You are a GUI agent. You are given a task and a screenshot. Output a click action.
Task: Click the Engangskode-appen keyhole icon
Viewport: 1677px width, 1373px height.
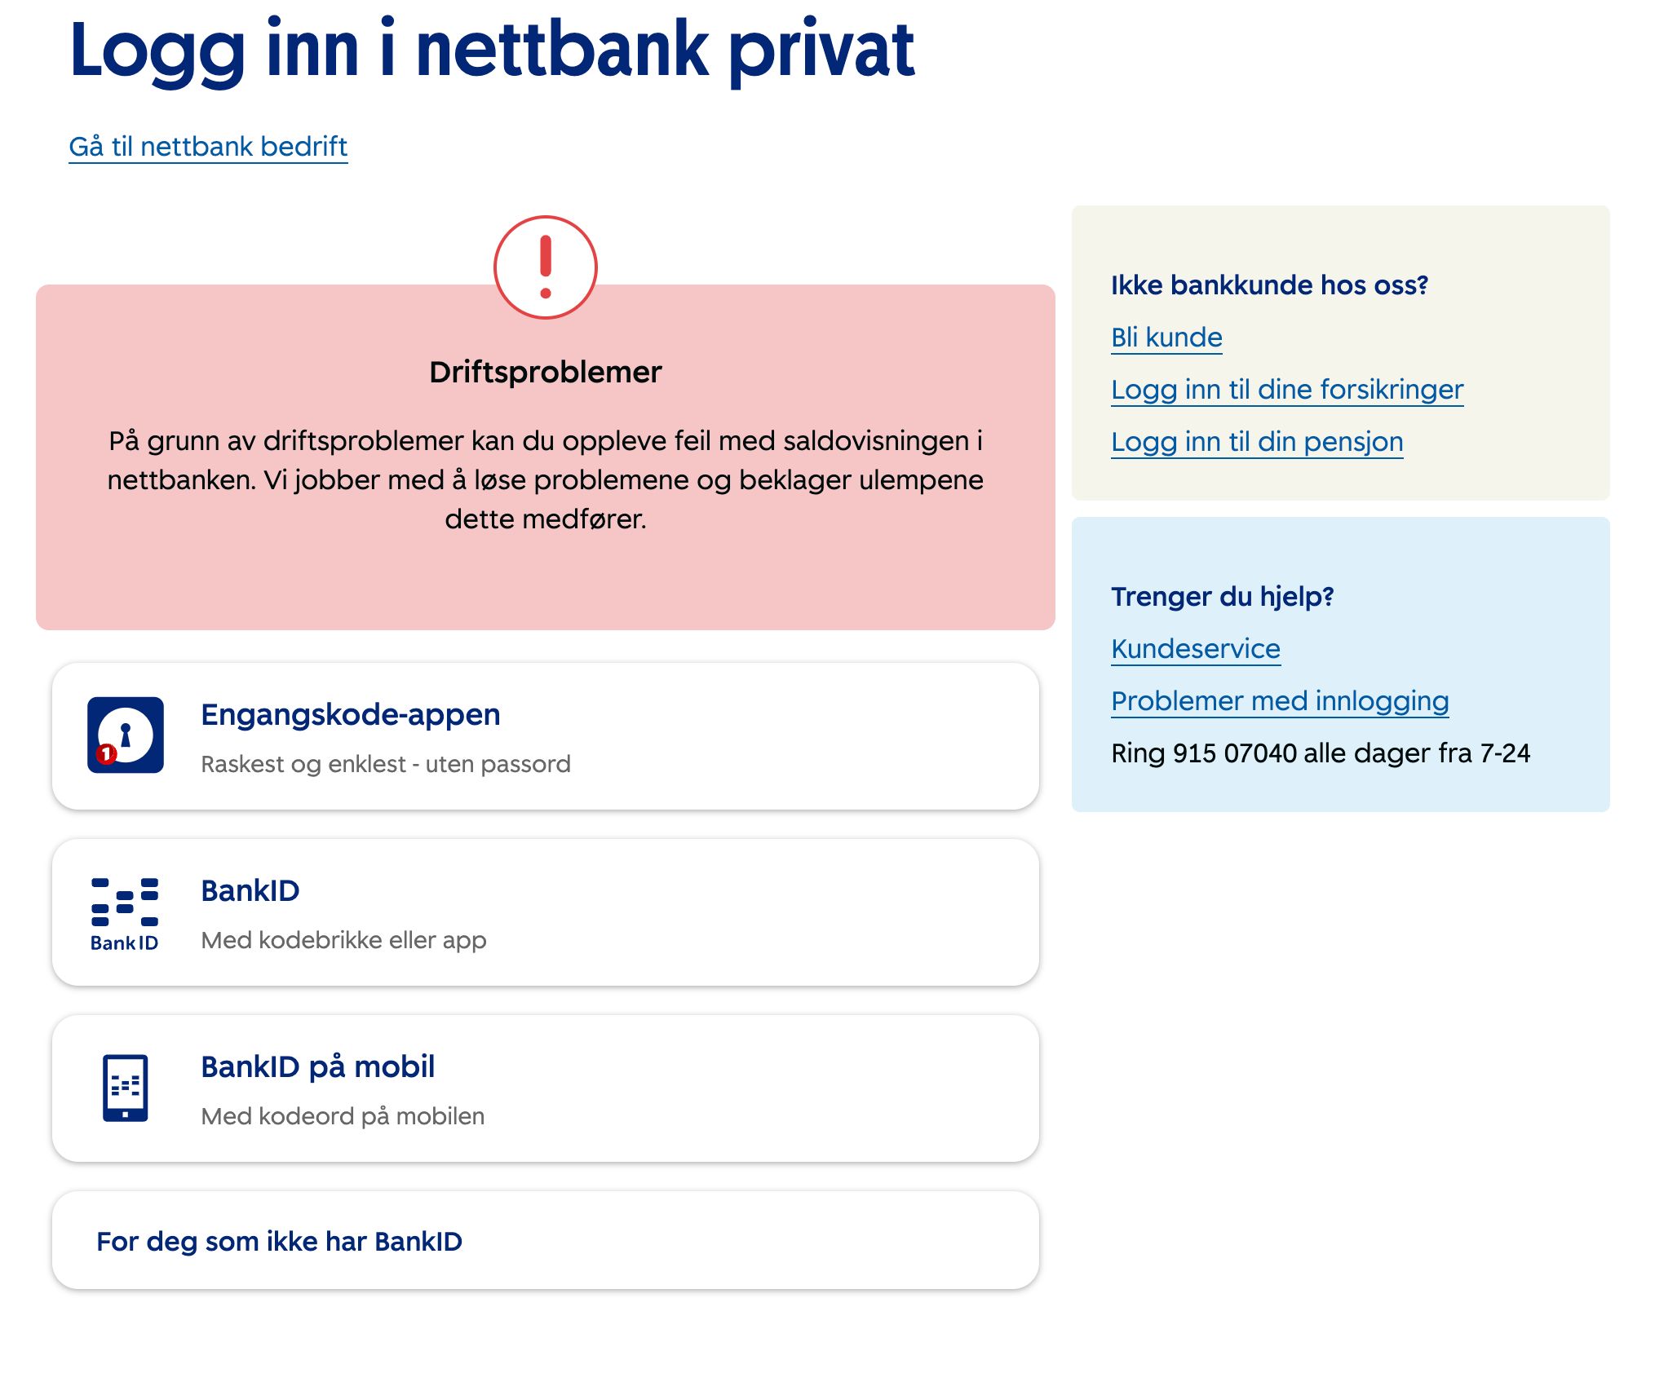point(126,734)
